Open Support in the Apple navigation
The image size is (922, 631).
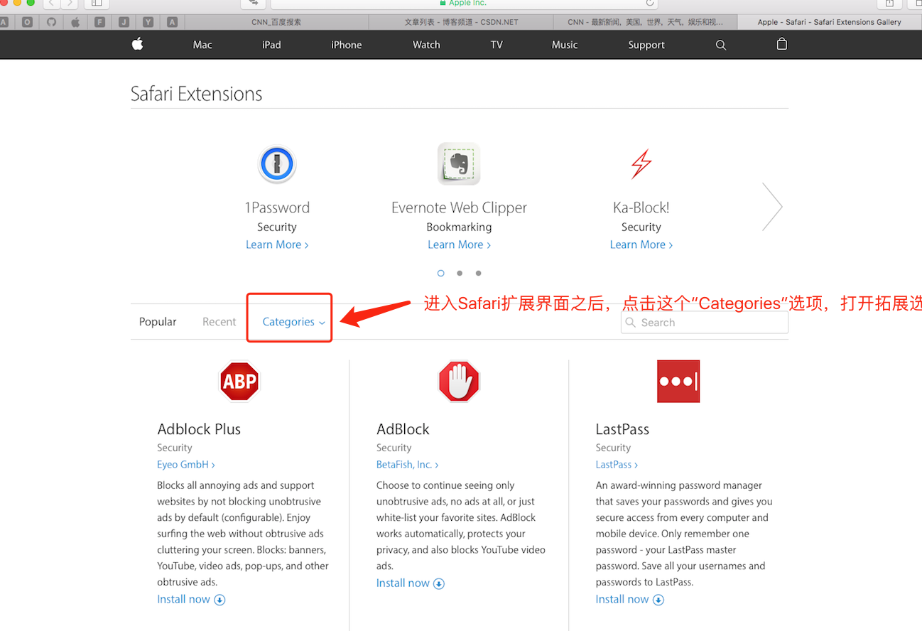tap(646, 45)
